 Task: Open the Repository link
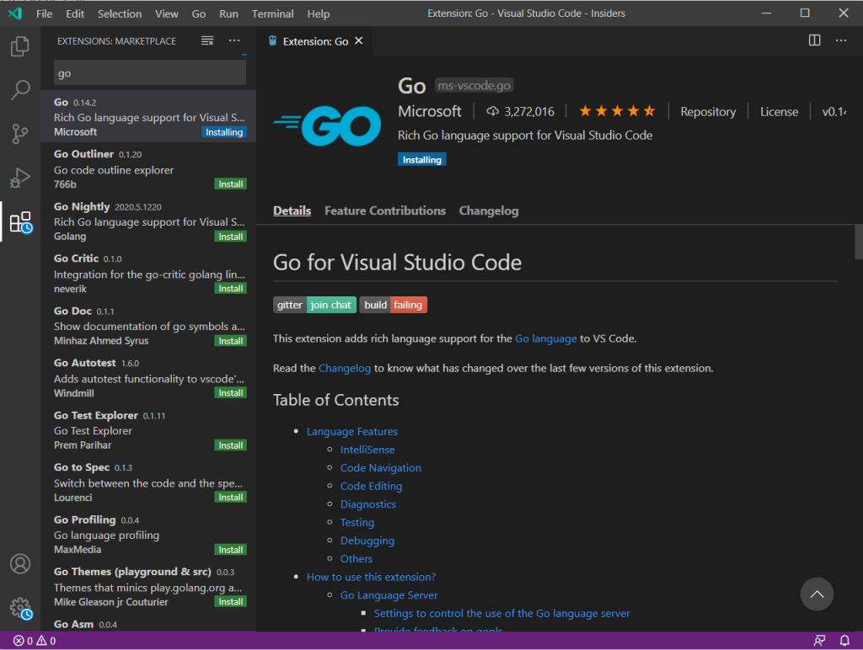pyautogui.click(x=708, y=111)
